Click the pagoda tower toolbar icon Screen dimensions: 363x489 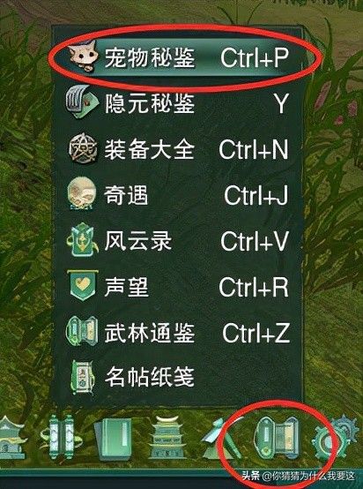[x=168, y=437]
